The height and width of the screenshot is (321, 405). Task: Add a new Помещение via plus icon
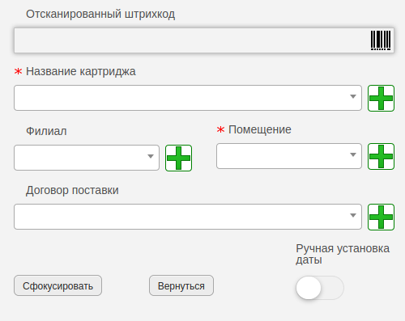coord(381,156)
